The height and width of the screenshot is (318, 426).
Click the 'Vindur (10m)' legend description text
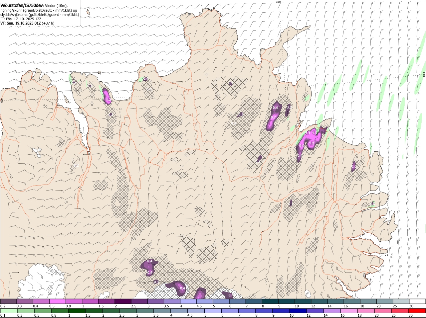(56, 6)
